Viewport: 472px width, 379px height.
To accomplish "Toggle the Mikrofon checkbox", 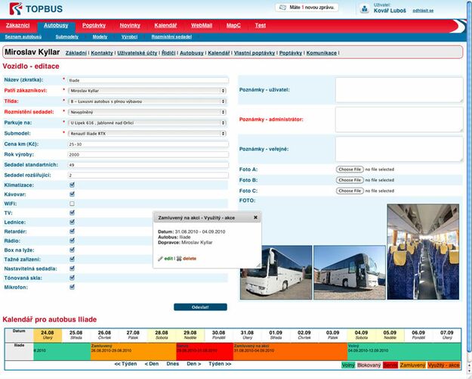I will 72,287.
